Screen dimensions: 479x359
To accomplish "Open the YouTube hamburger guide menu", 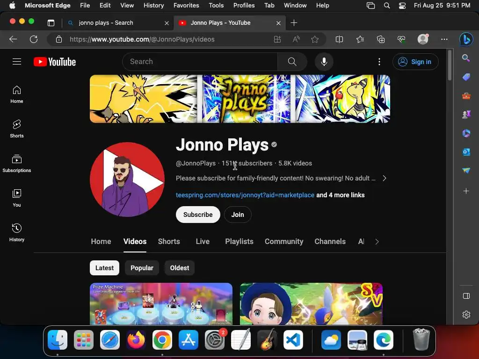I will 17,62.
